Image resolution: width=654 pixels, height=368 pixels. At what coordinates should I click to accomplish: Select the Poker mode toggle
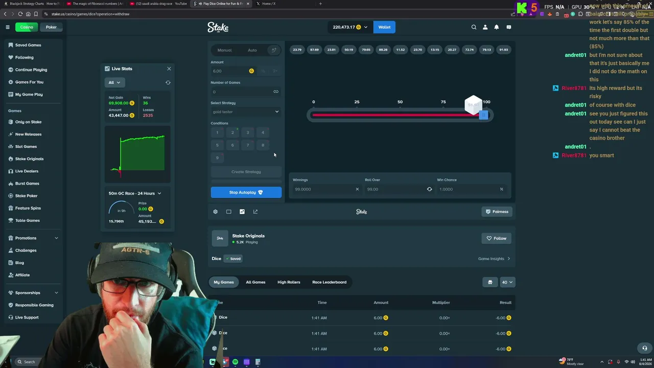[x=51, y=27]
